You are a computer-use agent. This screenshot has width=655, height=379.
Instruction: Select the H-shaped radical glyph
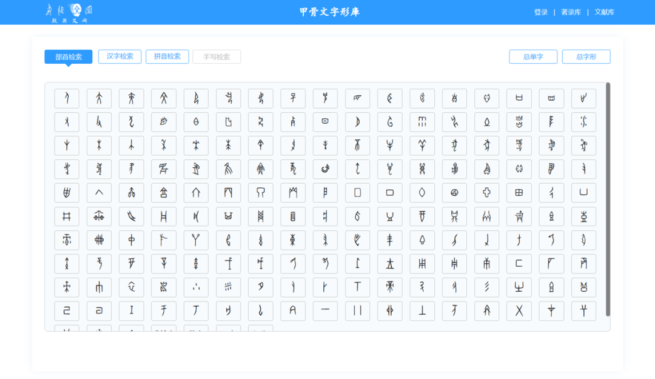pyautogui.click(x=164, y=216)
